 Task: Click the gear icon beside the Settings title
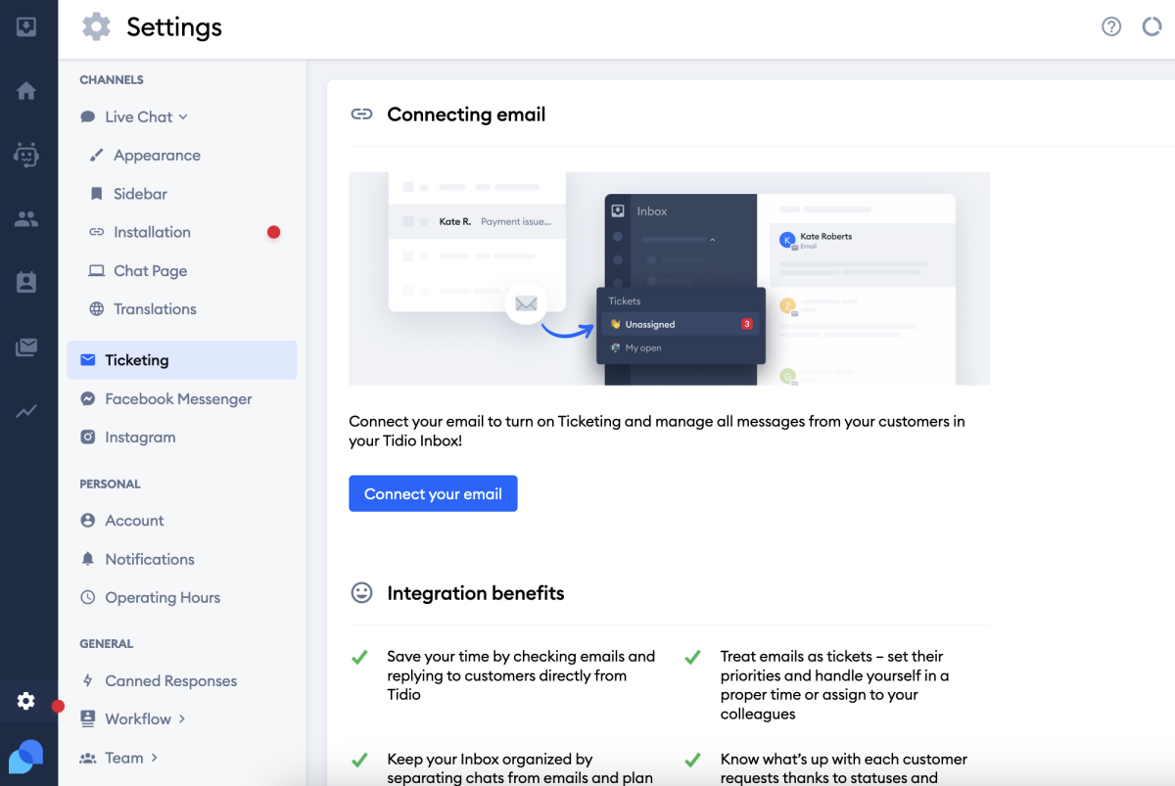click(x=95, y=26)
